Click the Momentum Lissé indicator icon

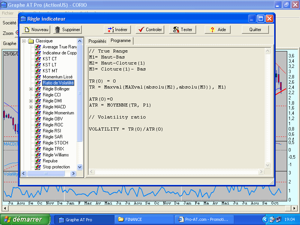38,77
